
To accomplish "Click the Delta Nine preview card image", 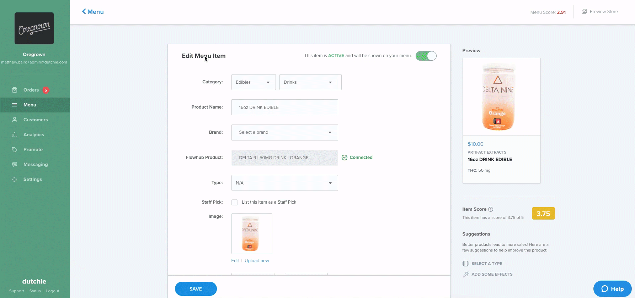I will (x=502, y=97).
